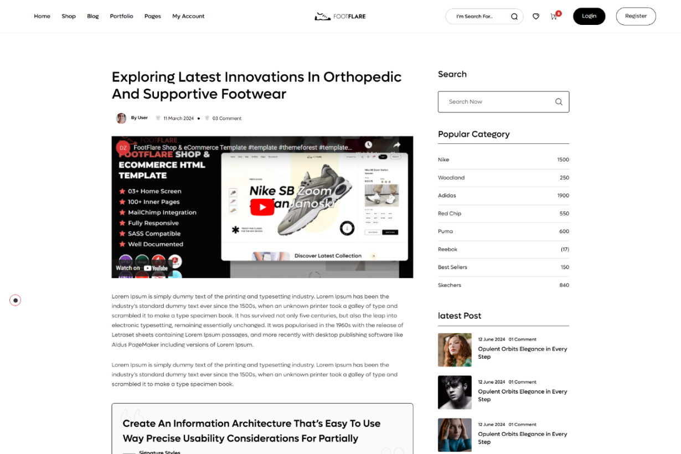Open the Home menu item
Screen dimensions: 681x454
click(x=42, y=16)
